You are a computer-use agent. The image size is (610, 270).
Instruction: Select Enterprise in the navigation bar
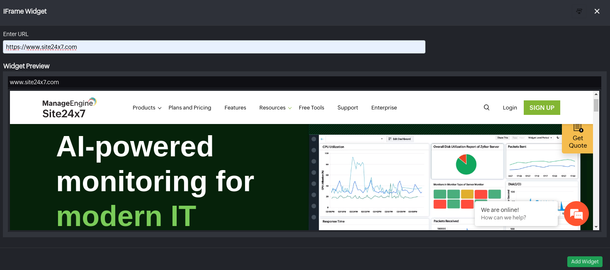[384, 107]
